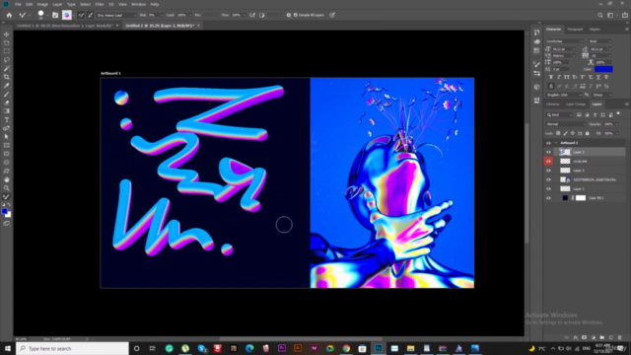631x355 pixels.
Task: Collapse the Artboard 1 group
Action: (556, 143)
